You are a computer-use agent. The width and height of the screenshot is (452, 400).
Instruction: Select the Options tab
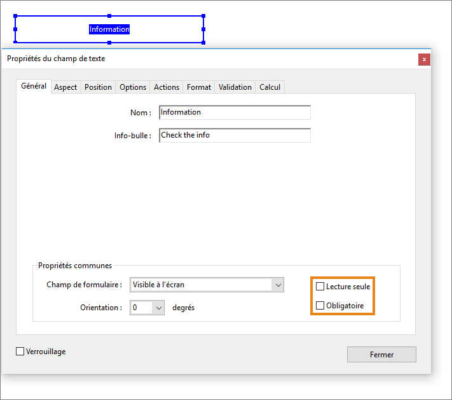point(133,87)
